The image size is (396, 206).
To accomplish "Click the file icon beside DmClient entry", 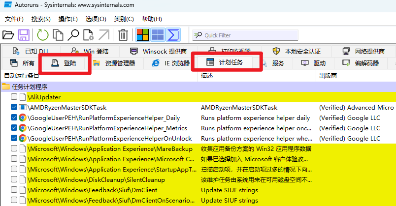I will coord(23,190).
